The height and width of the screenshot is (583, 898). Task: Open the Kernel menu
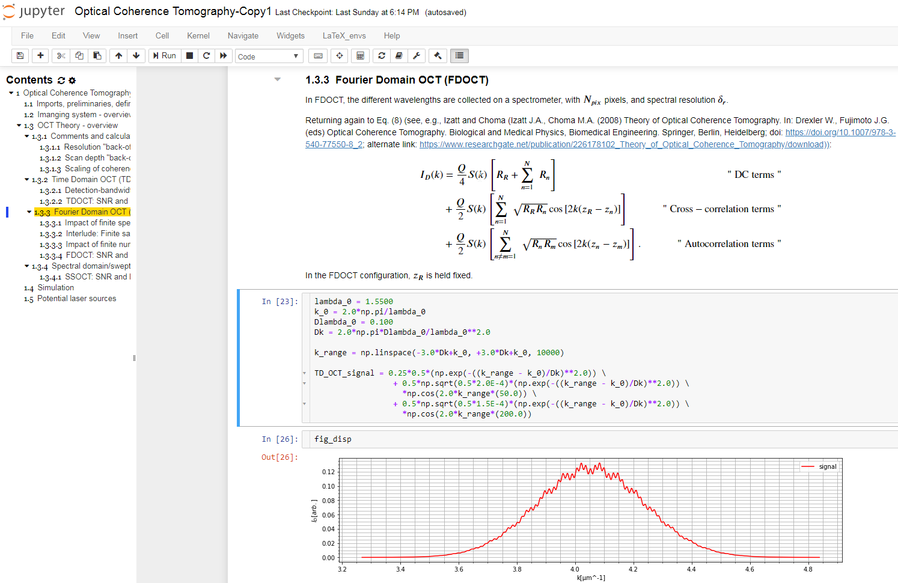[x=198, y=36]
